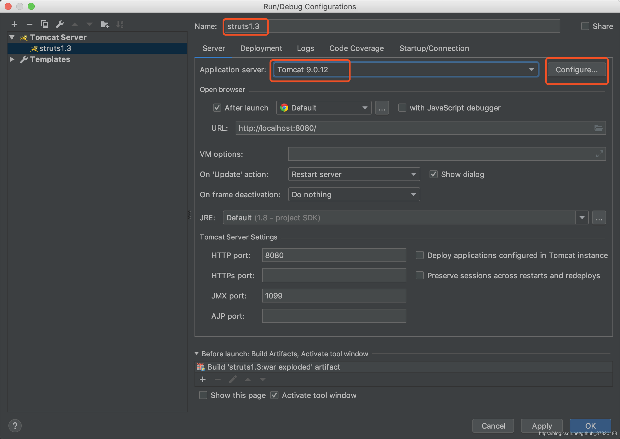Click into the URL text field
620x439 pixels.
point(421,128)
